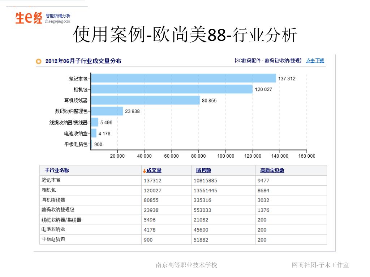Select table cell 21082
Viewport: 370px width, 277px height.
tap(201, 220)
